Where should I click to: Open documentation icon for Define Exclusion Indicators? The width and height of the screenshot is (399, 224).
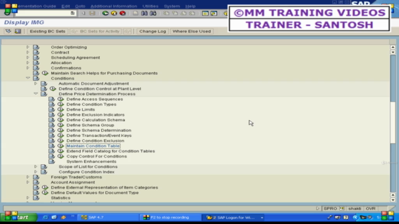point(52,114)
